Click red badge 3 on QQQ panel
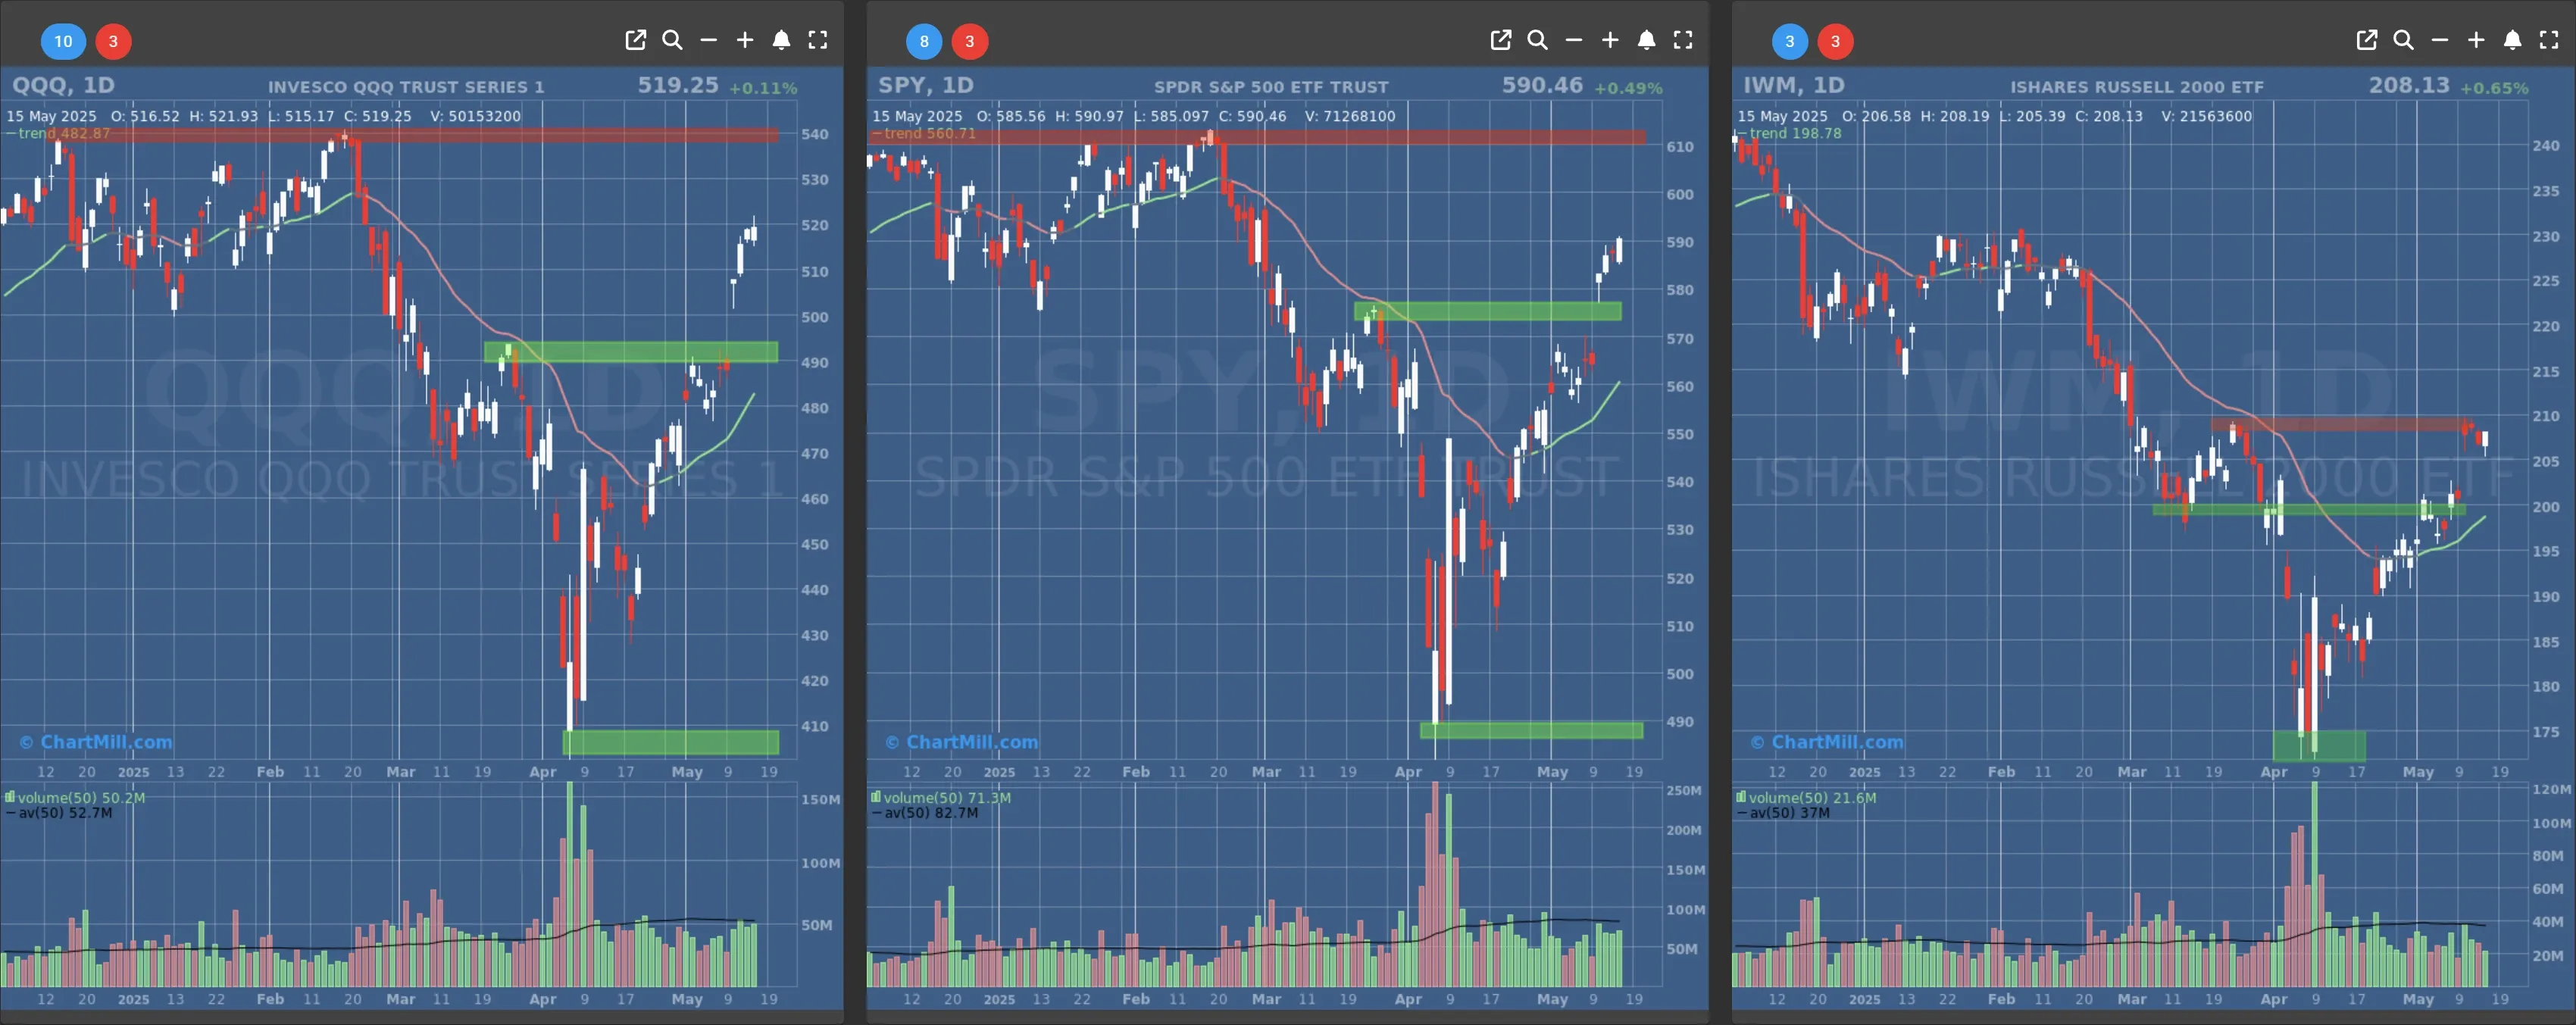 tap(113, 41)
